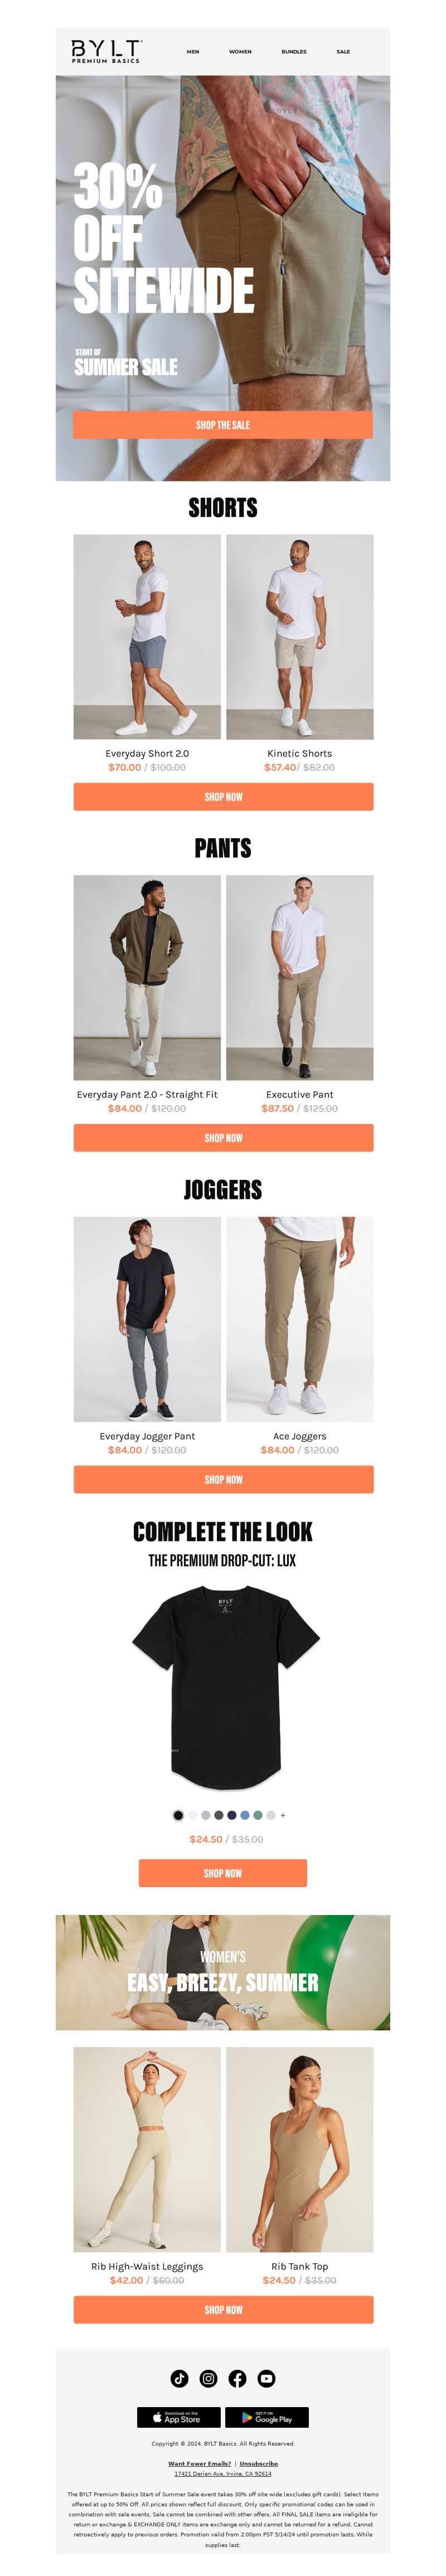Image resolution: width=446 pixels, height=2576 pixels.
Task: Click the Get it on Google Play badge
Action: [267, 2417]
